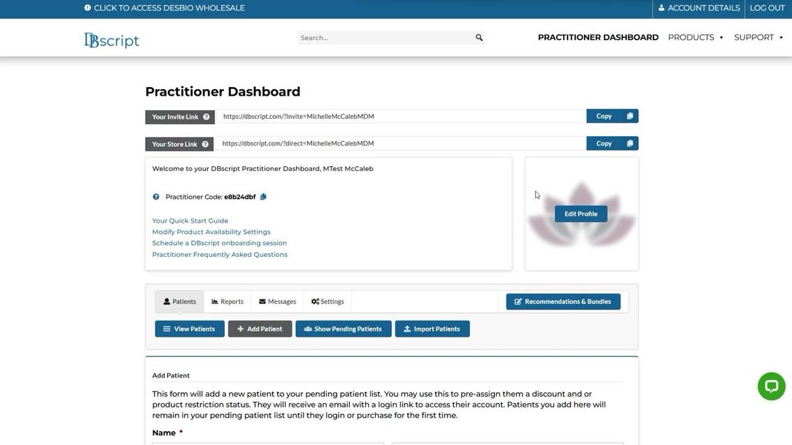Click the DBscript logo

tap(112, 40)
